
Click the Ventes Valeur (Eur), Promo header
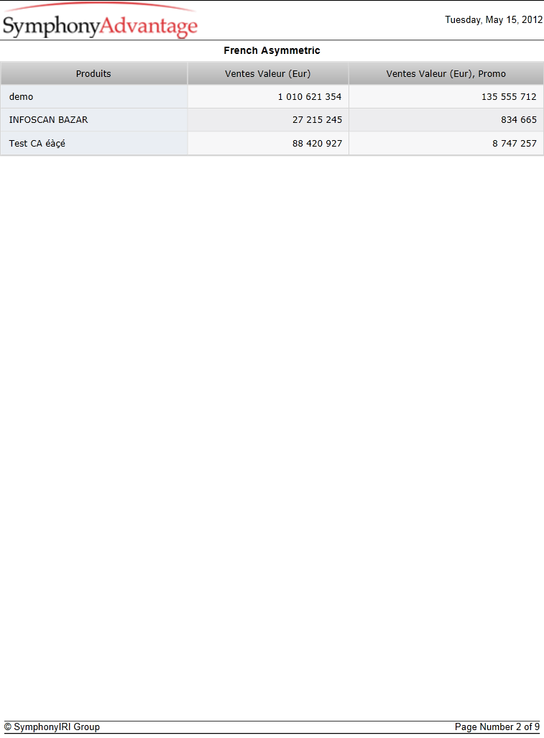tap(446, 73)
